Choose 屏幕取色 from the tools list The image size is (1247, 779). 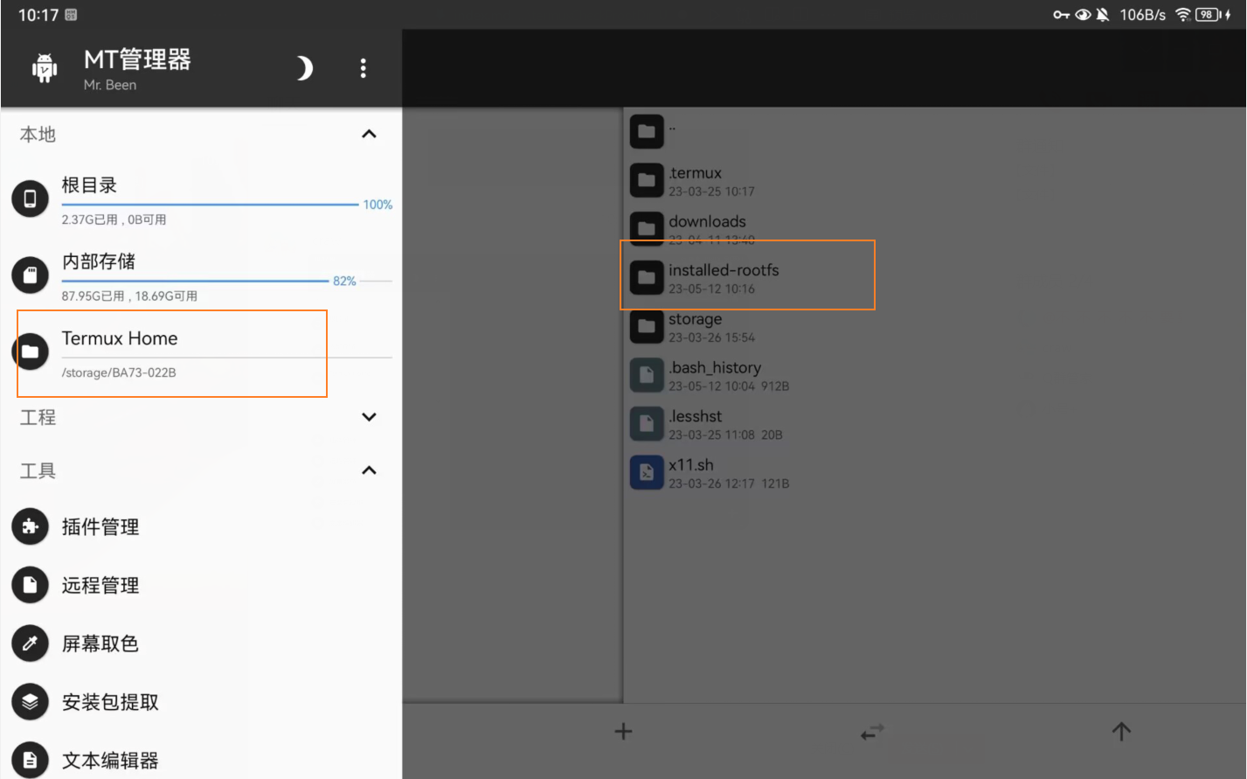100,644
